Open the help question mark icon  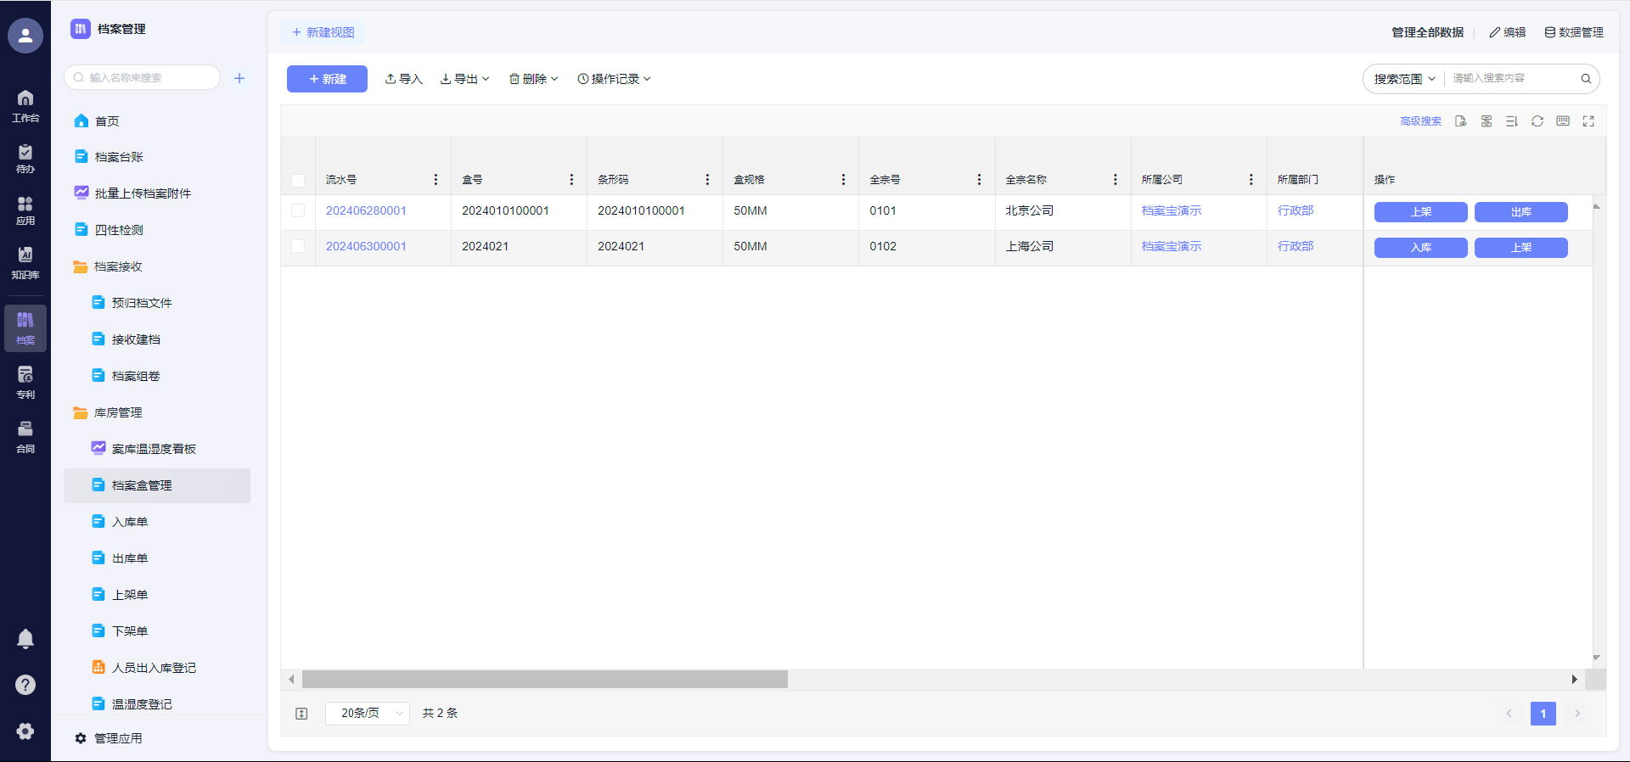[25, 685]
